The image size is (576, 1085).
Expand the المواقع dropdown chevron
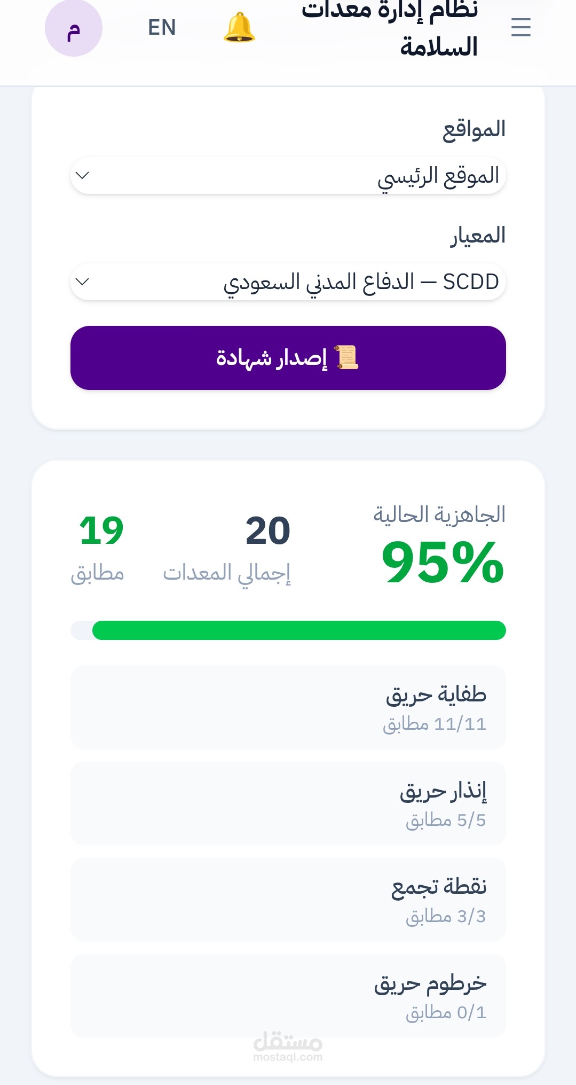(83, 175)
